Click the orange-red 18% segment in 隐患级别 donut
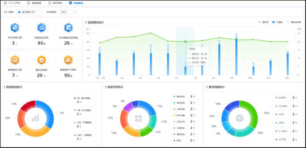Viewport: 306px width, 148px height. pyautogui.click(x=22, y=119)
